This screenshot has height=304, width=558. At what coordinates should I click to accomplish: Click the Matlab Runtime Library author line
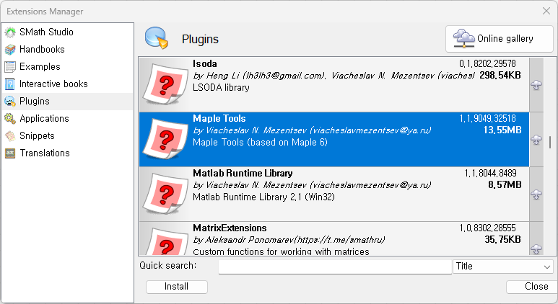[312, 185]
